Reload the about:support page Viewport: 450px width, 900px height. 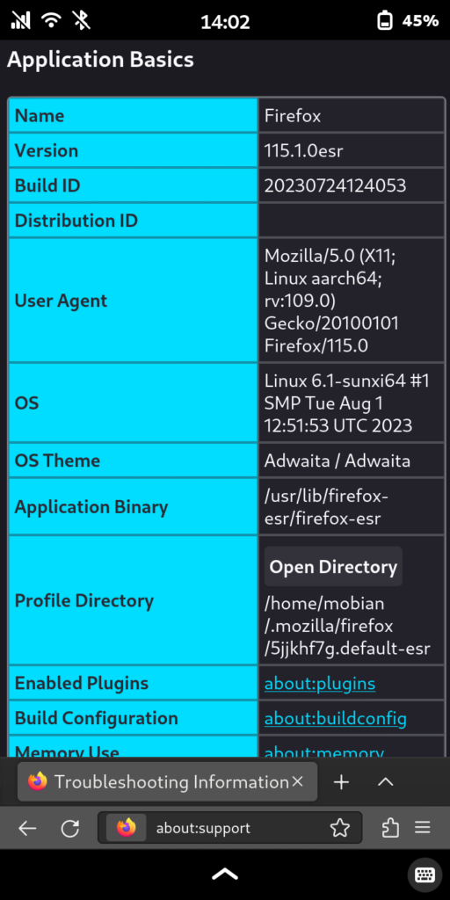[x=70, y=828]
